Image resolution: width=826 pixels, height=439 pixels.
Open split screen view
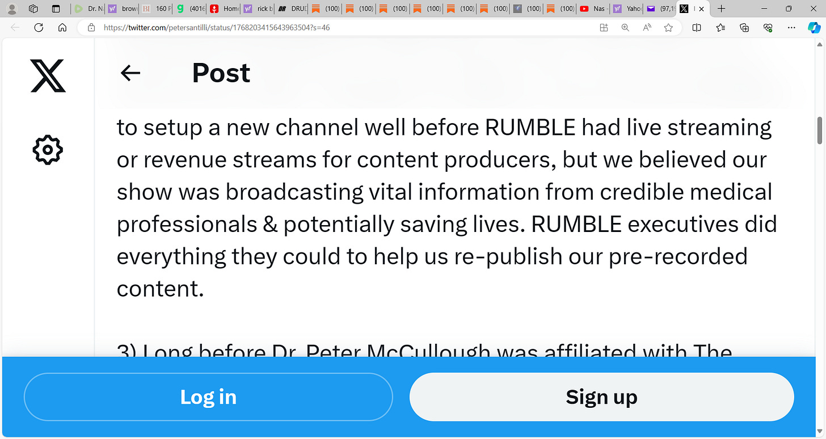click(697, 27)
